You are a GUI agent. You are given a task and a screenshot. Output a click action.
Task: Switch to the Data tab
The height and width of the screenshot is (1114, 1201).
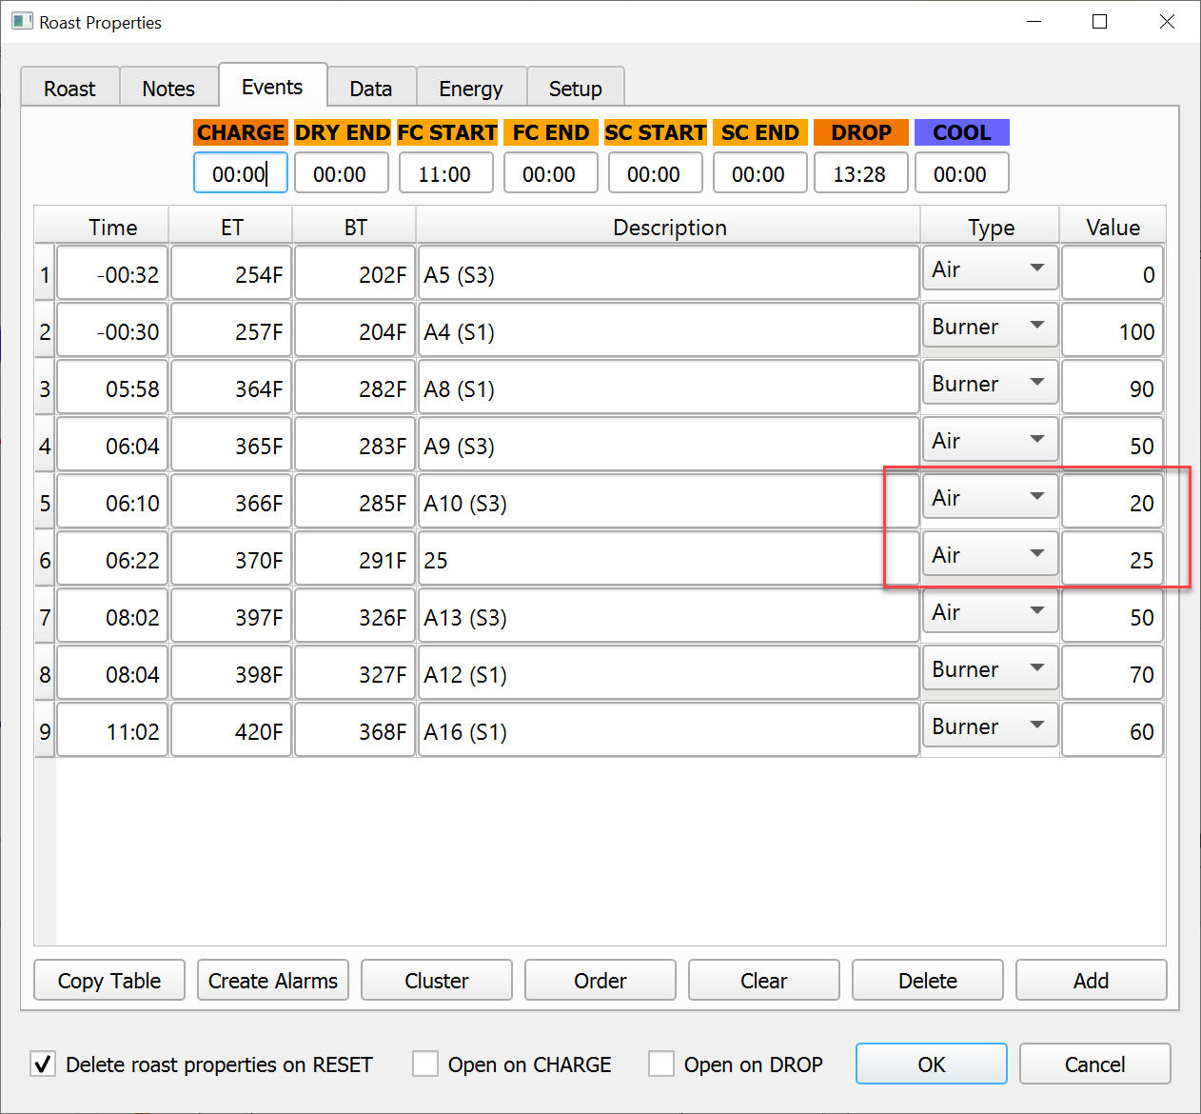click(x=371, y=87)
